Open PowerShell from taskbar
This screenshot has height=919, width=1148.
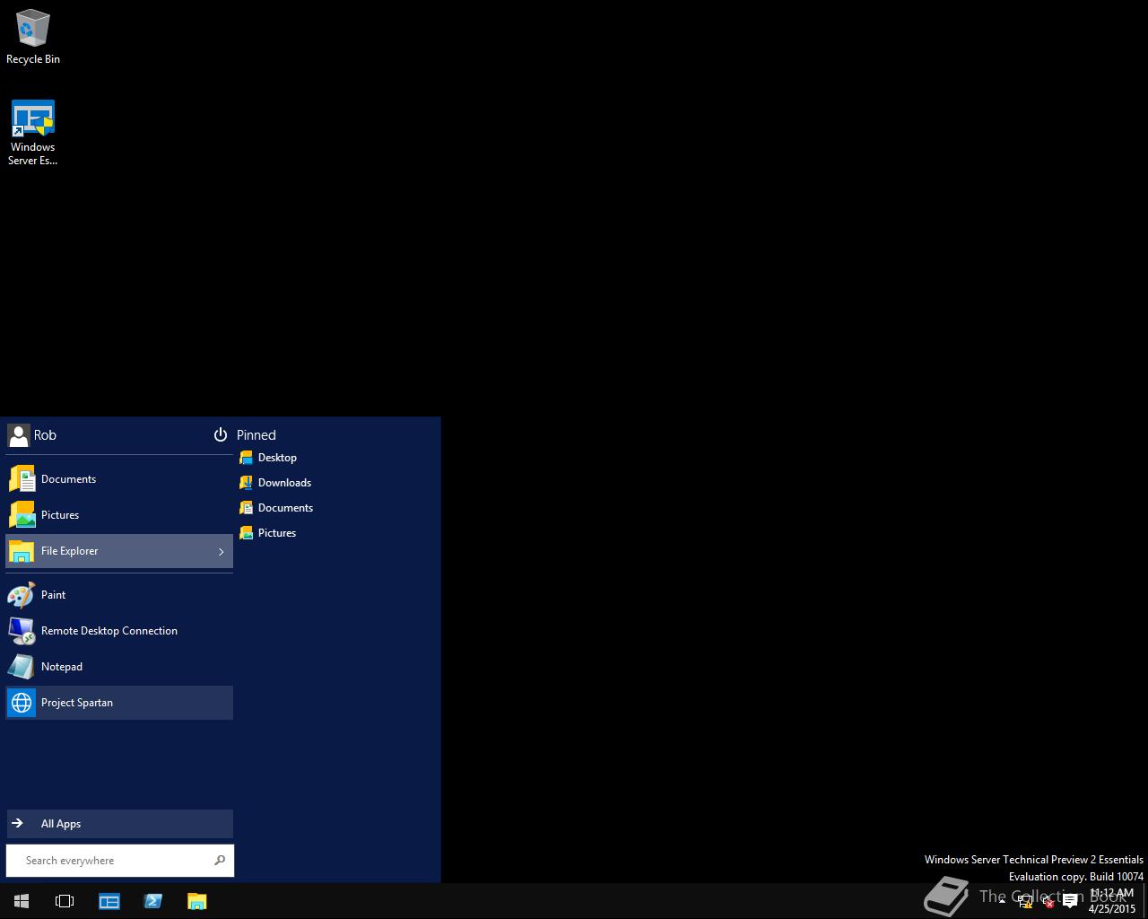152,901
